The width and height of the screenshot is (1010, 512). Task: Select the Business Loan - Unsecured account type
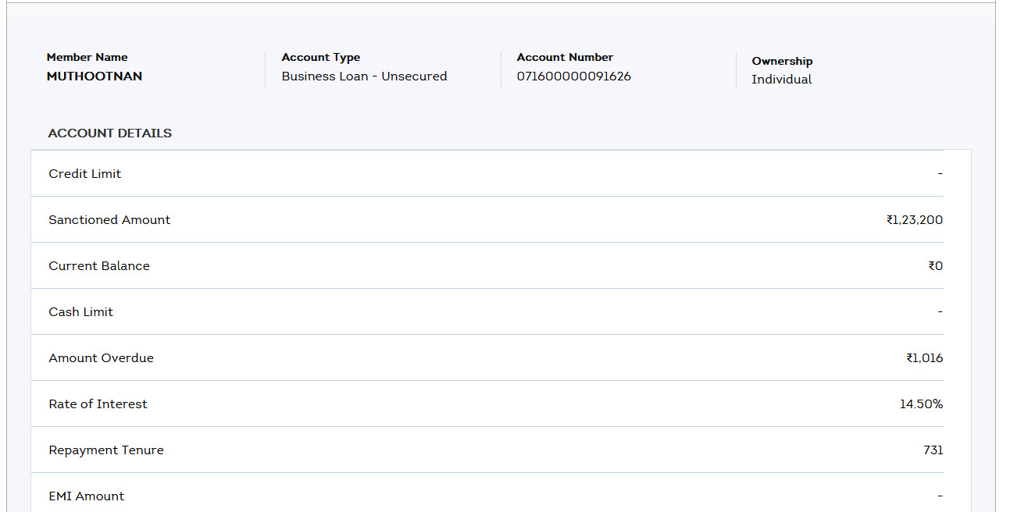pyautogui.click(x=364, y=76)
